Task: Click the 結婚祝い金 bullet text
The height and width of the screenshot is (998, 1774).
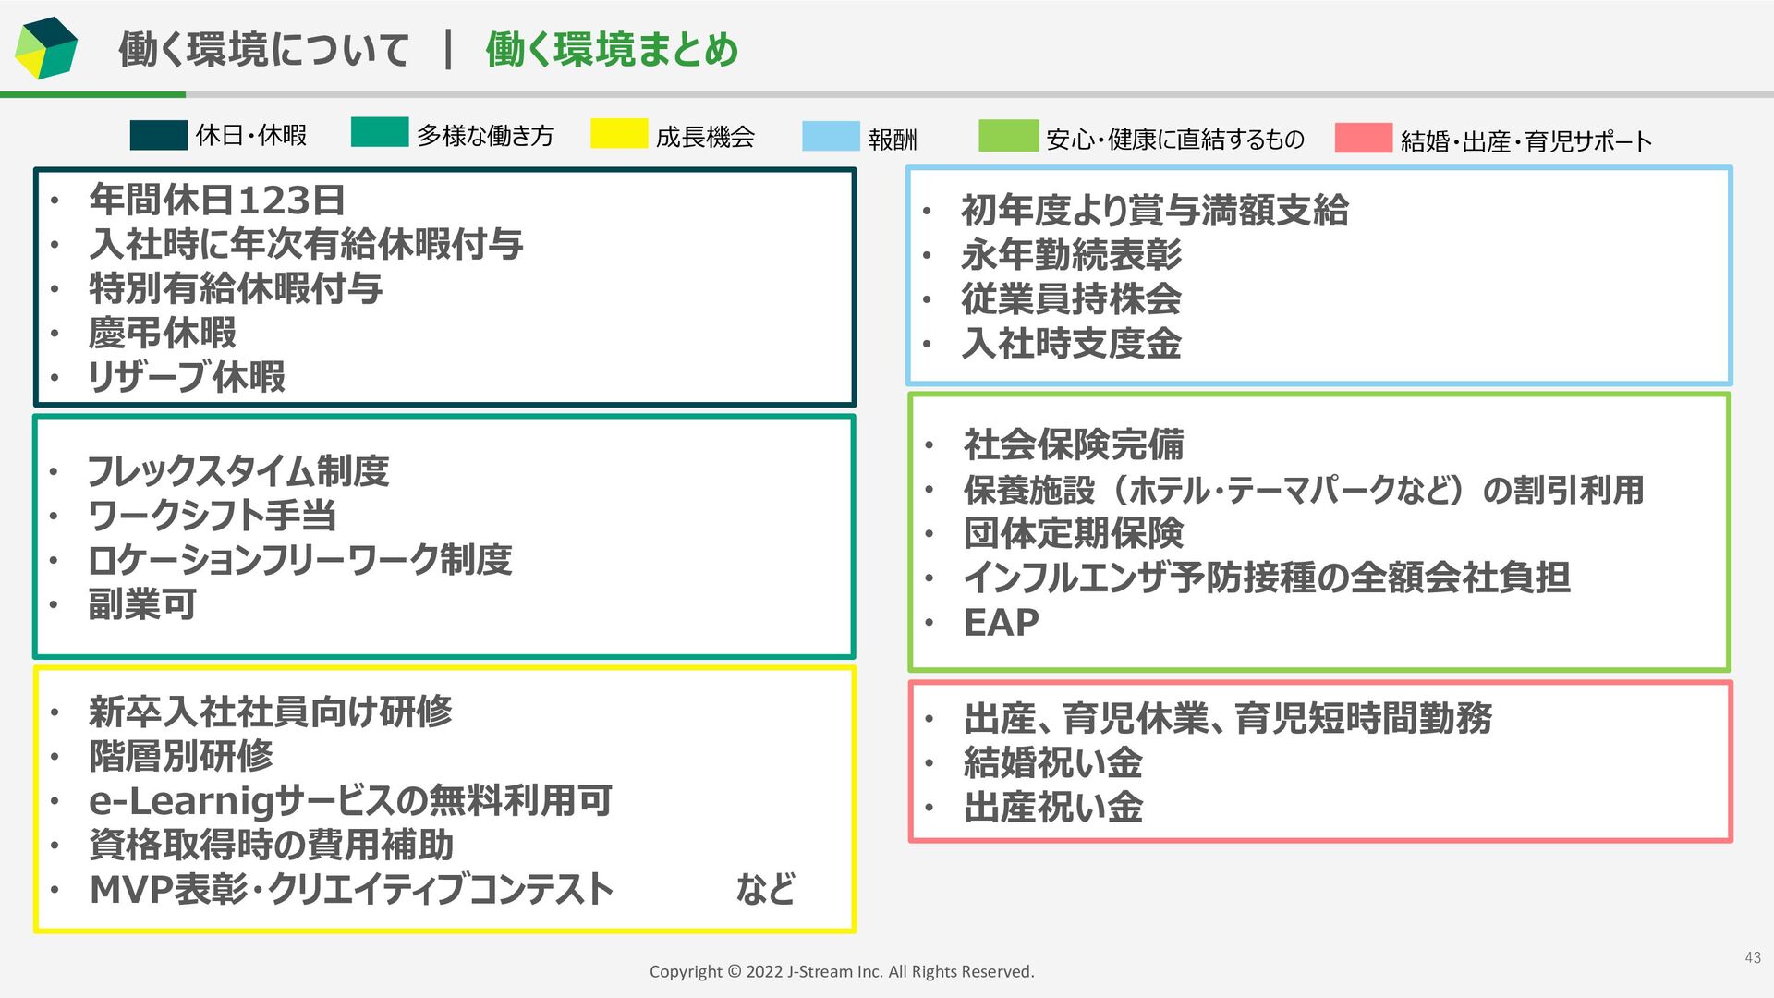Action: [1052, 763]
